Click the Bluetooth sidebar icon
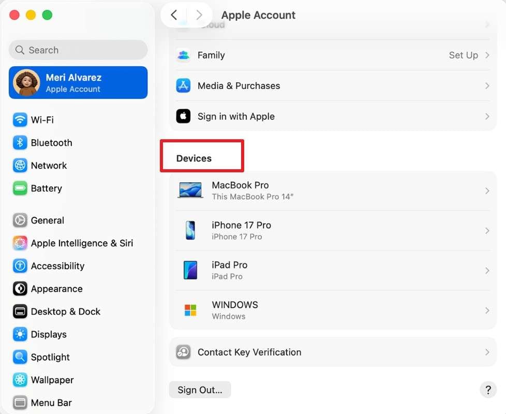The width and height of the screenshot is (506, 414). 20,143
